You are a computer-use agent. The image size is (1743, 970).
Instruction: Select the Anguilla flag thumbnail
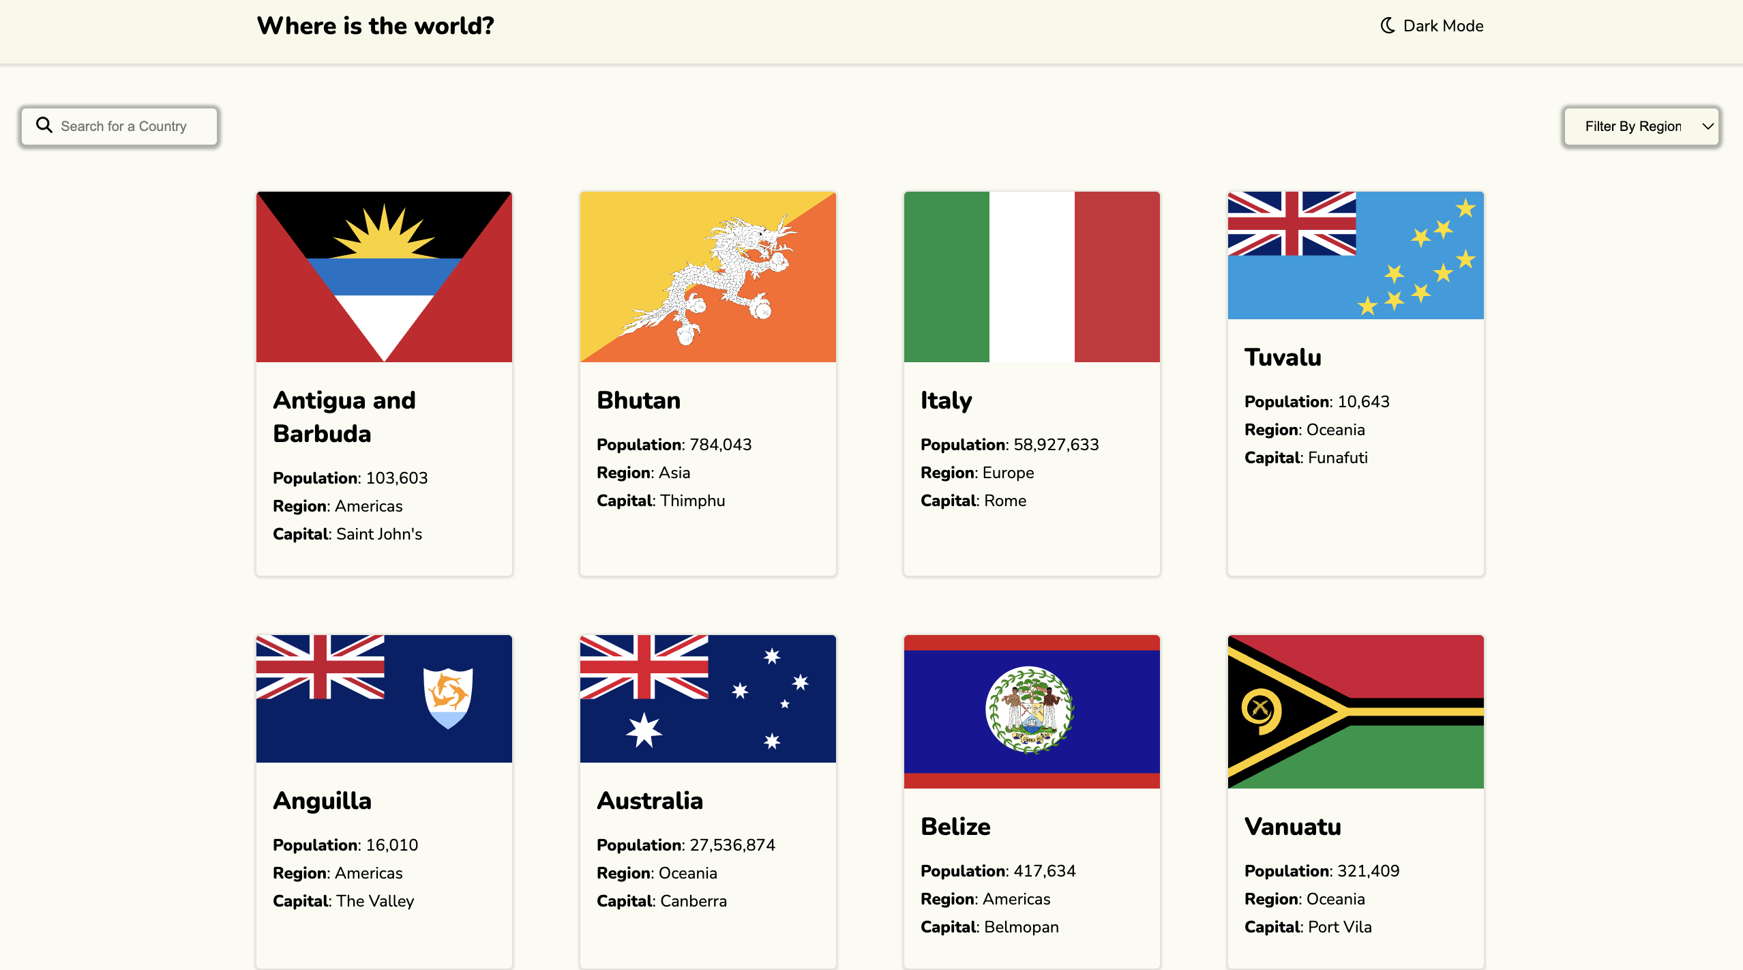pos(384,698)
